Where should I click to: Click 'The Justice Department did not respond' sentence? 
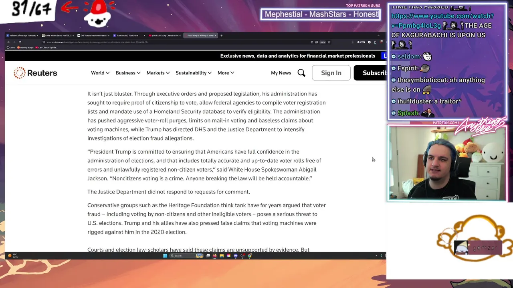(169, 192)
